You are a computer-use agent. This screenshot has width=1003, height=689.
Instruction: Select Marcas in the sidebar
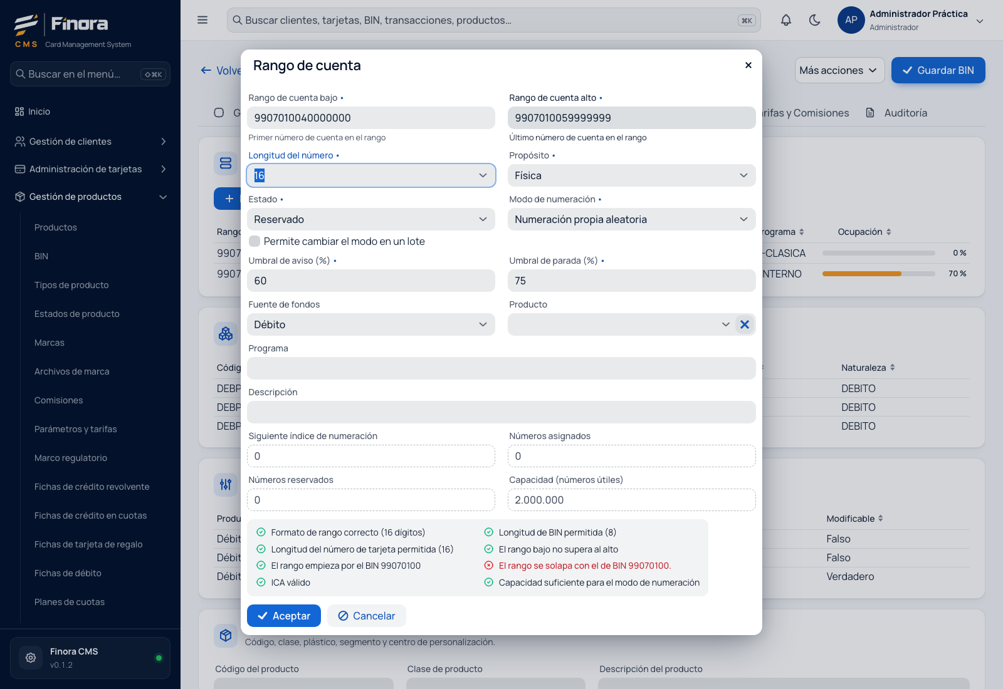point(50,343)
